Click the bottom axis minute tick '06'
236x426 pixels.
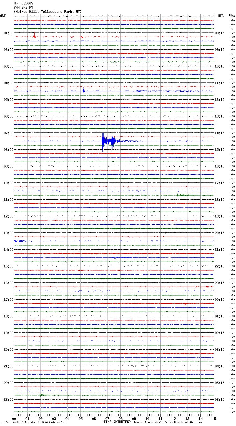pyautogui.click(x=94, y=419)
